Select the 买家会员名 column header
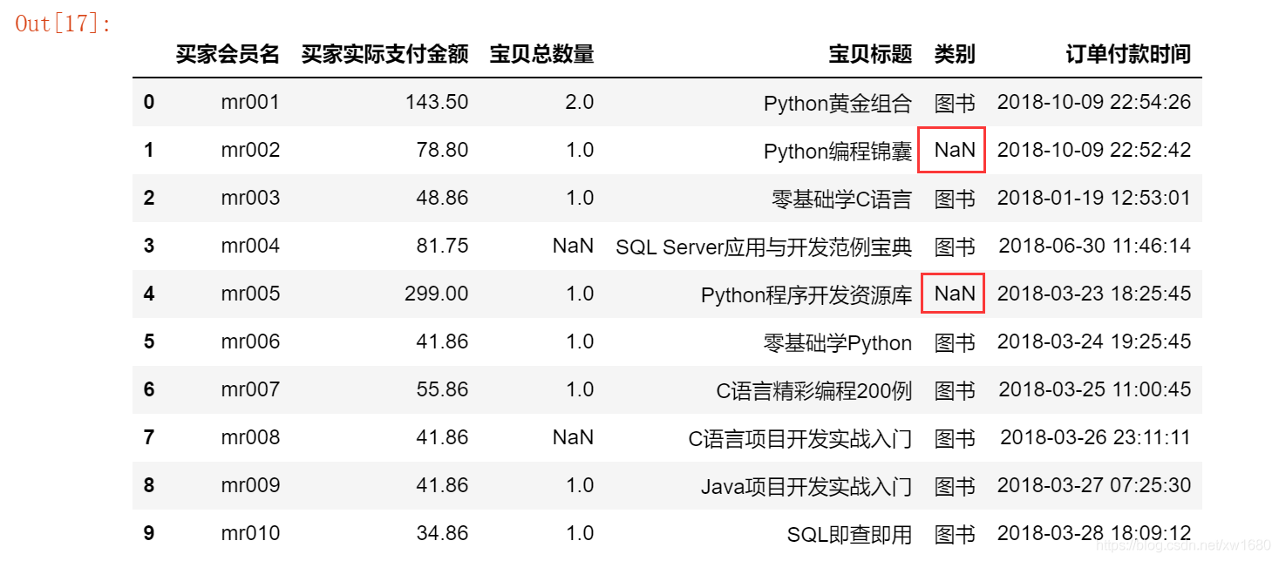 click(x=228, y=54)
